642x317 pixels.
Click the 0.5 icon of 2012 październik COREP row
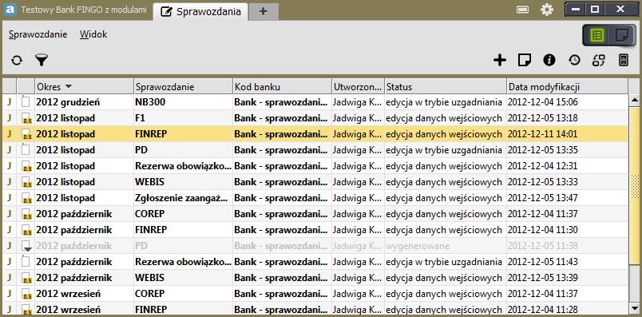[x=26, y=214]
